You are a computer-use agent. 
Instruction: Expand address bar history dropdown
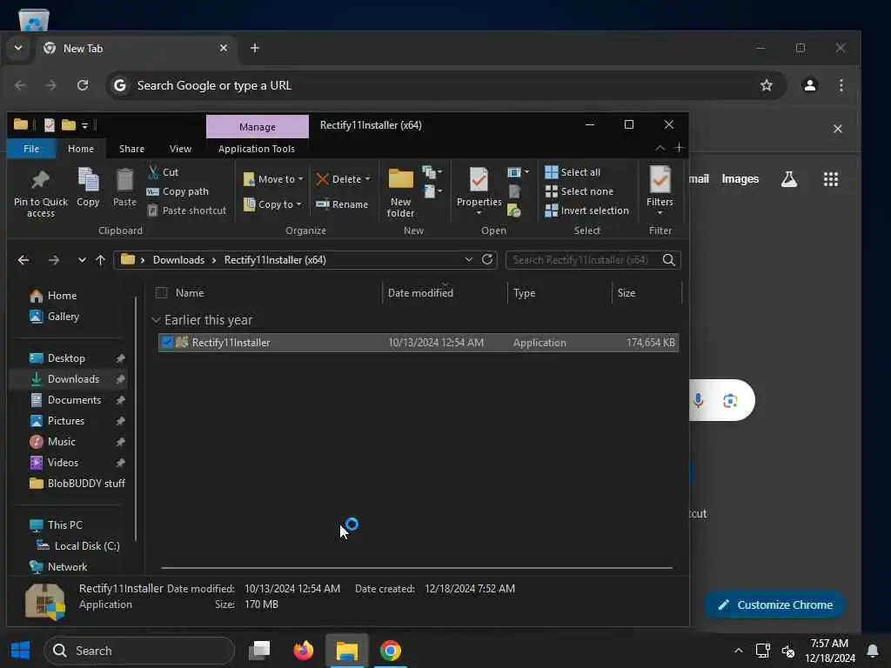469,259
